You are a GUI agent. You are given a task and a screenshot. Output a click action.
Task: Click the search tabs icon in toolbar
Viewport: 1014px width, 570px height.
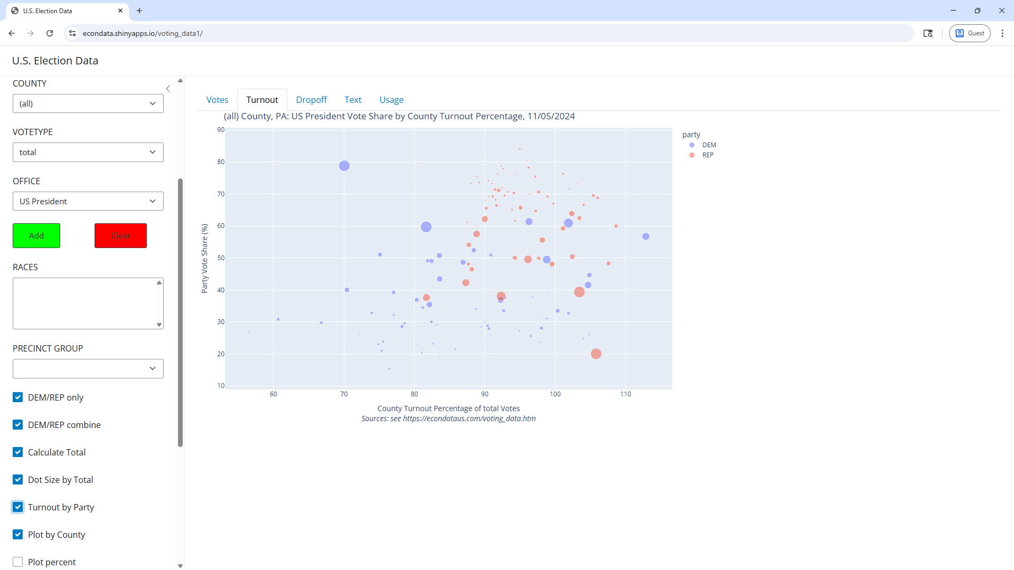927,33
